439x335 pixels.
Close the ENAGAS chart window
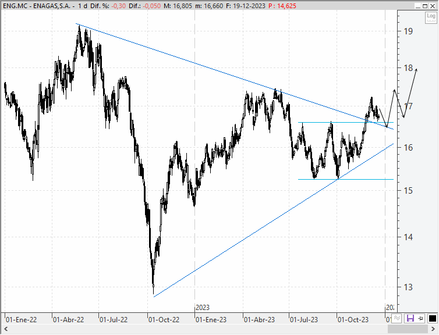point(432,6)
